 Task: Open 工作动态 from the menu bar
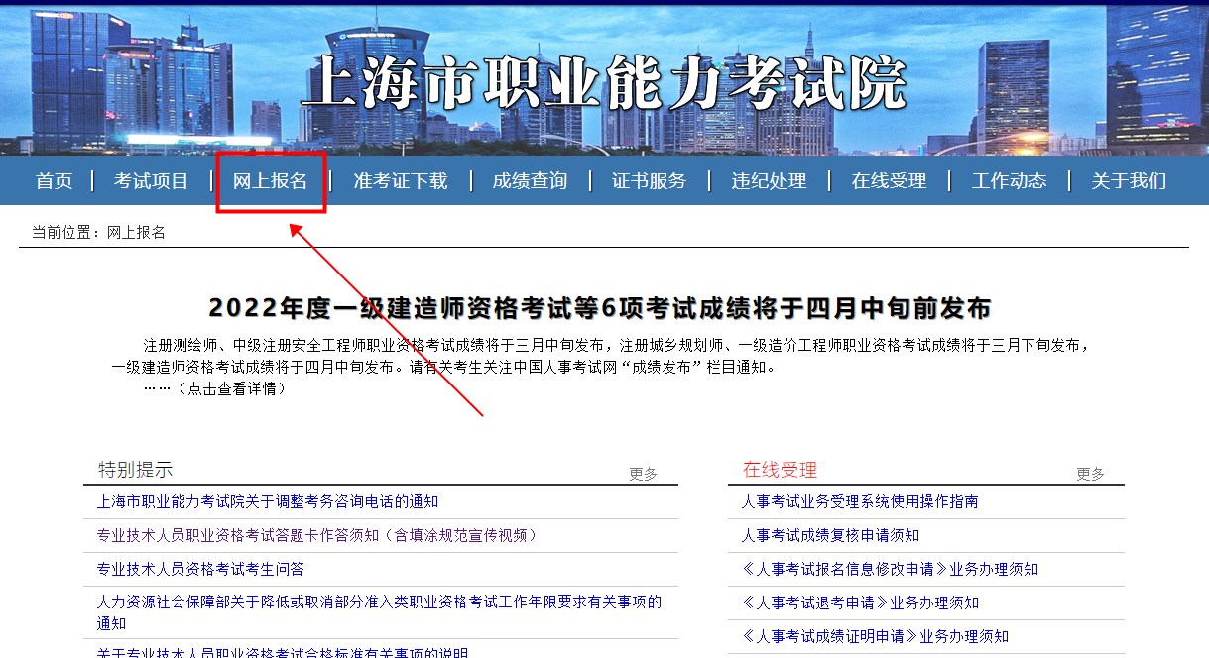click(1009, 181)
